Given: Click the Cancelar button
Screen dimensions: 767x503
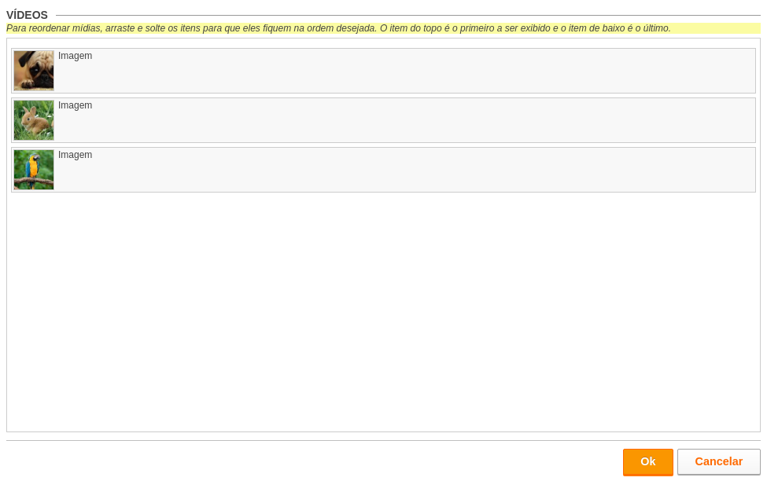Looking at the screenshot, I should (x=718, y=462).
